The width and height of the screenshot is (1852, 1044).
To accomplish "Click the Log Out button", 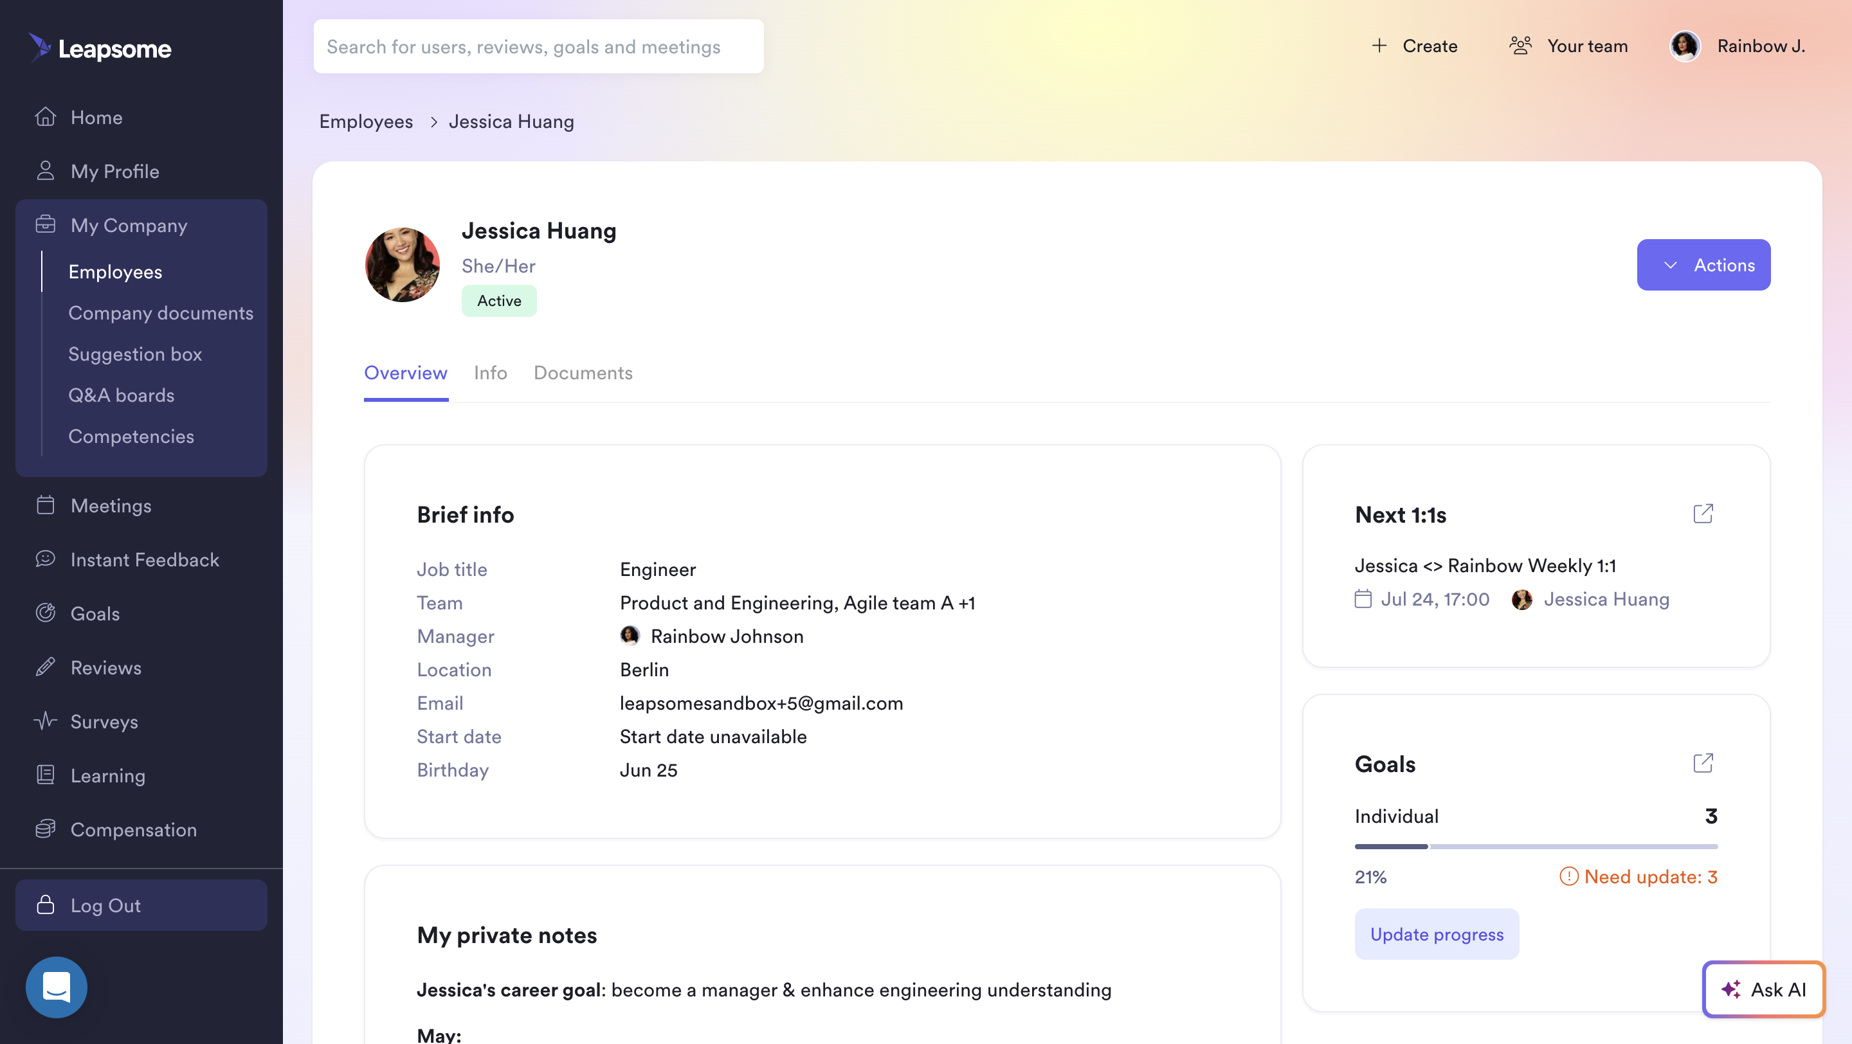I will coord(141,905).
